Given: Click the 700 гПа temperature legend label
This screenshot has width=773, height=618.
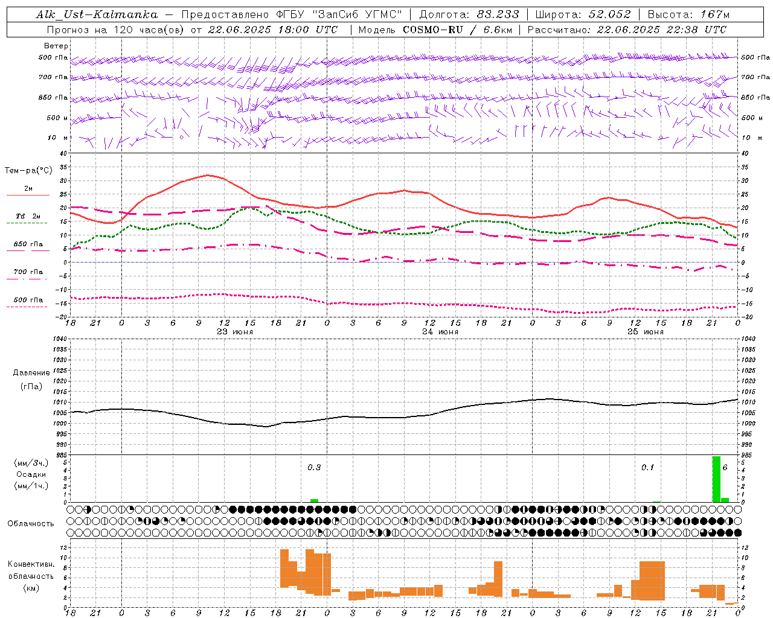Looking at the screenshot, I should pyautogui.click(x=28, y=272).
